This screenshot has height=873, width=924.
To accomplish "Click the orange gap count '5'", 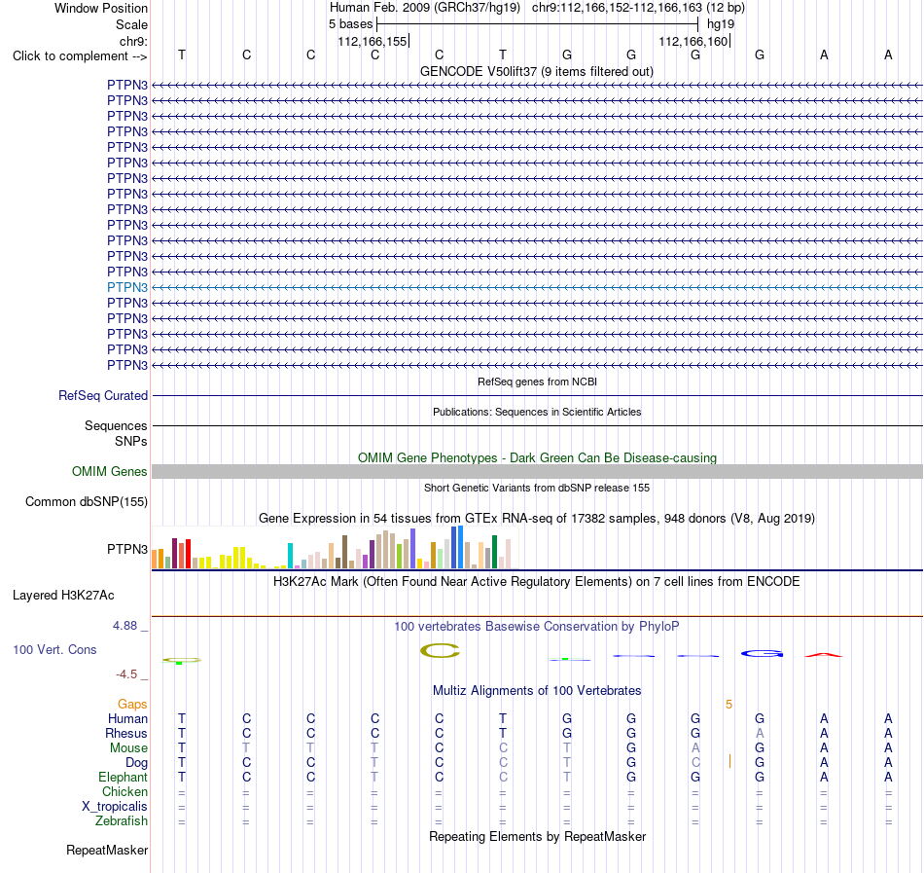I will (x=729, y=705).
